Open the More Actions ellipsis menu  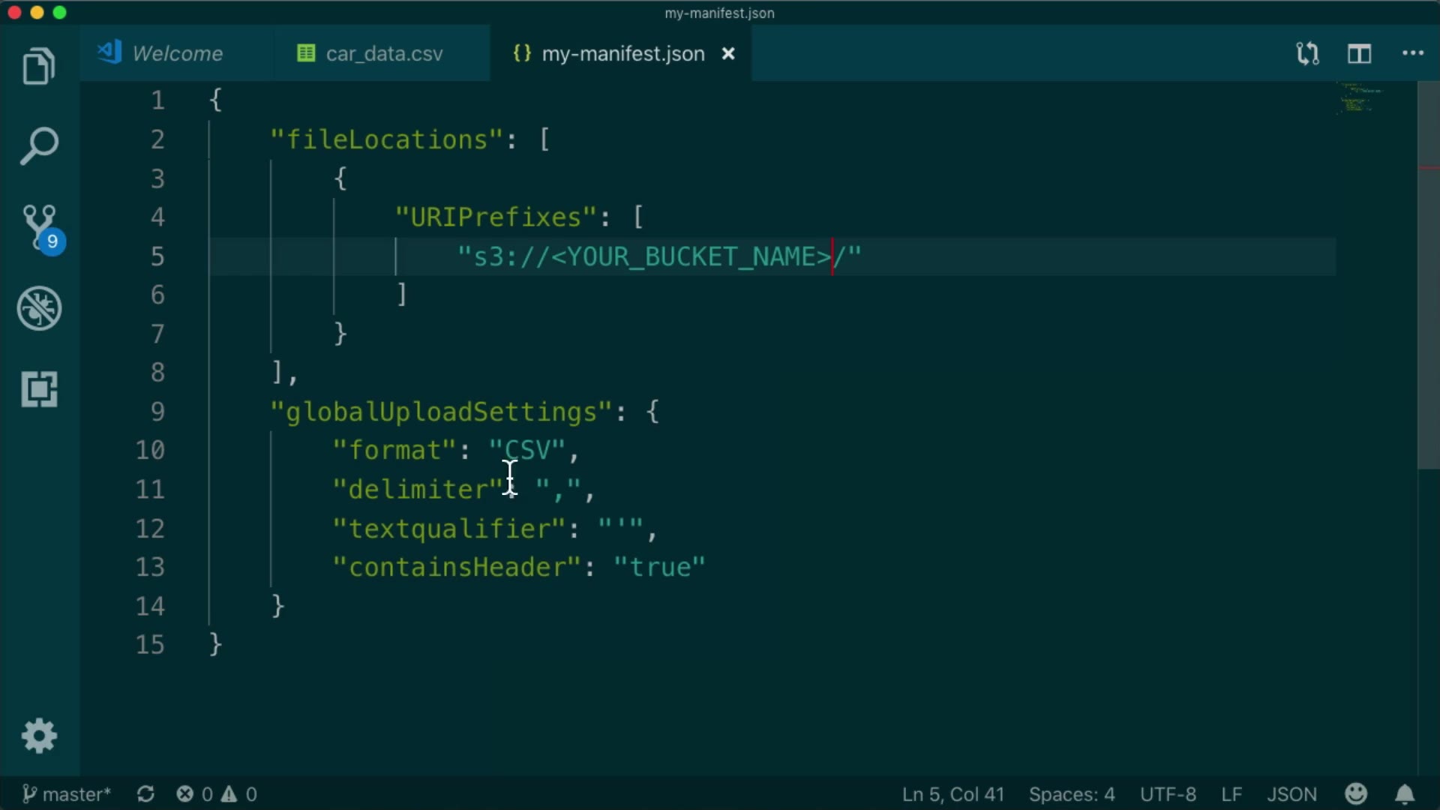point(1412,54)
